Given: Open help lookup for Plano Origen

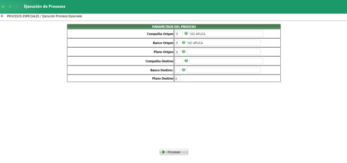Looking at the screenshot, I should coord(183,52).
